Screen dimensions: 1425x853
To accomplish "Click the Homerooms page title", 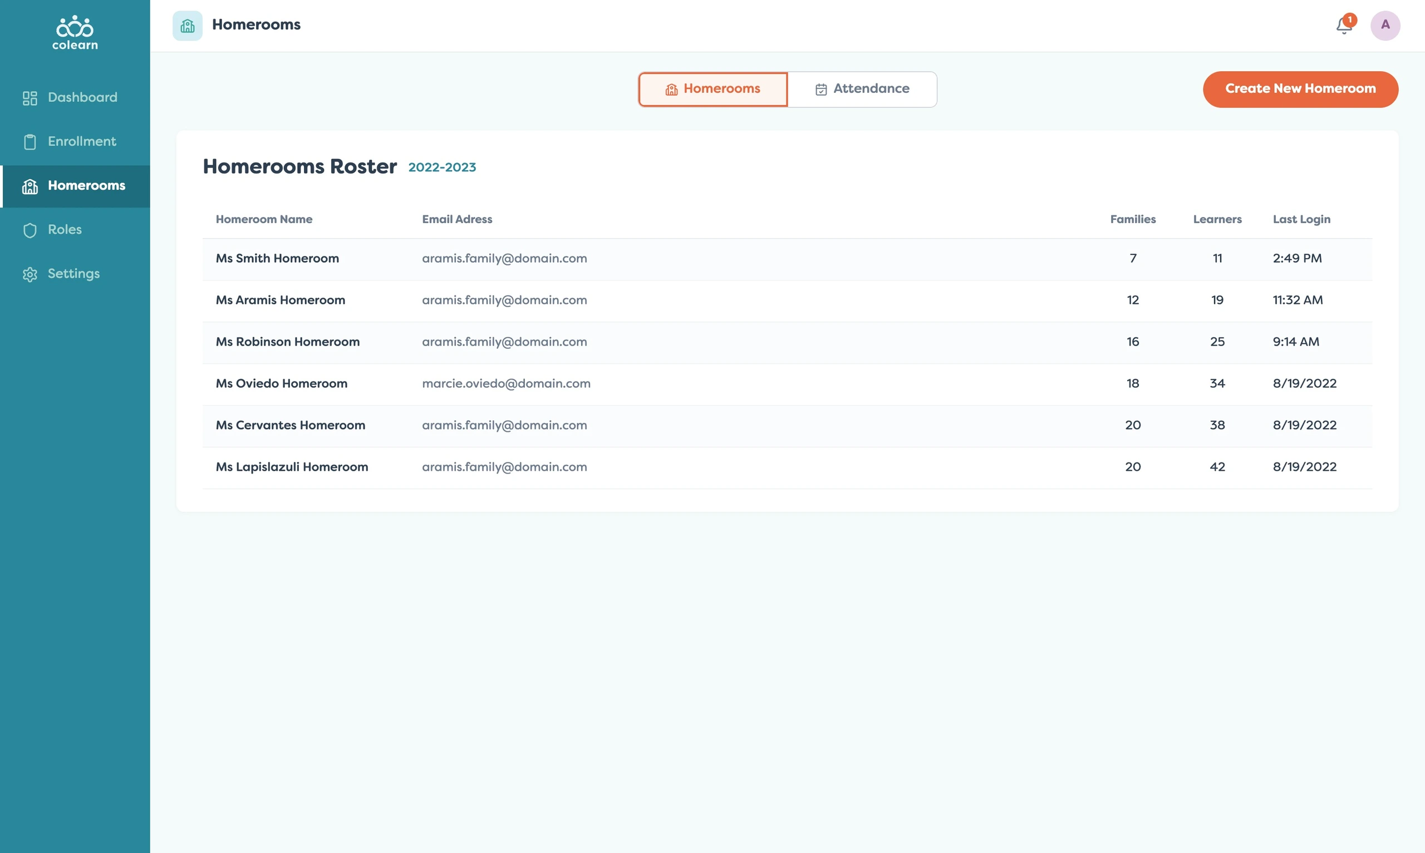I will (x=256, y=24).
